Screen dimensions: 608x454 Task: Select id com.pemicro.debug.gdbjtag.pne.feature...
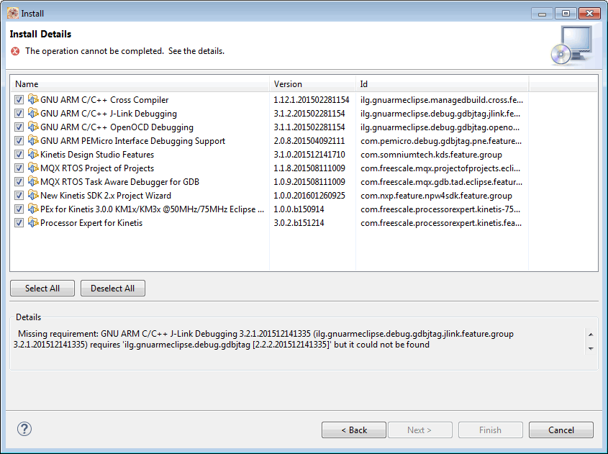tap(441, 141)
